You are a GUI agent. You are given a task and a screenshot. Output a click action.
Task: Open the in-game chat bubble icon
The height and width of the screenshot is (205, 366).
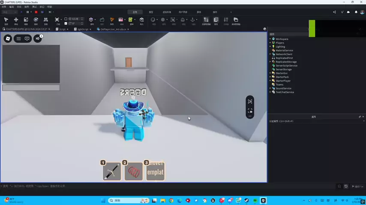pos(27,39)
